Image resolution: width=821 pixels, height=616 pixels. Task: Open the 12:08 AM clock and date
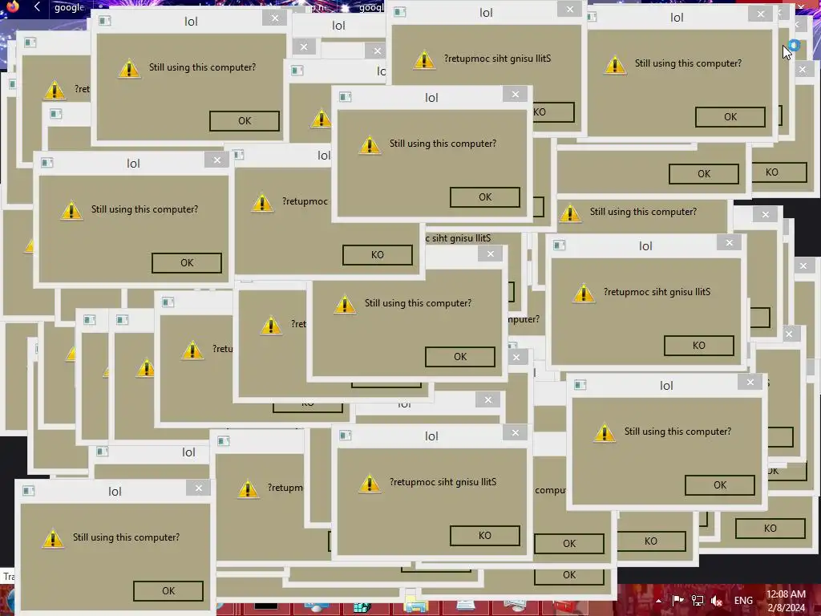coord(786,601)
